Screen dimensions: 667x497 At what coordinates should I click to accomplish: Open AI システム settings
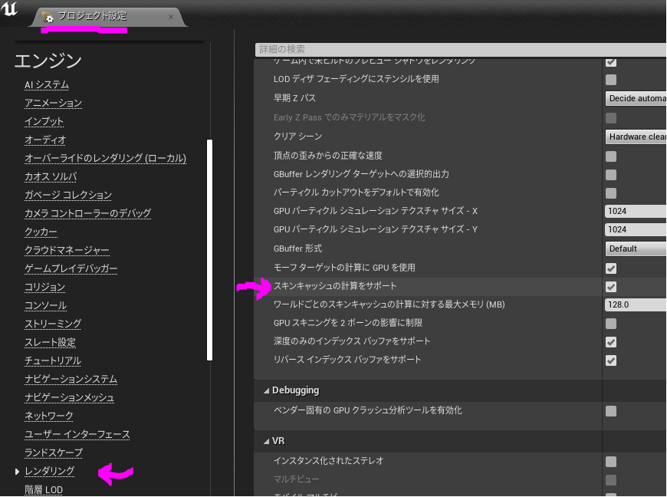tap(46, 84)
